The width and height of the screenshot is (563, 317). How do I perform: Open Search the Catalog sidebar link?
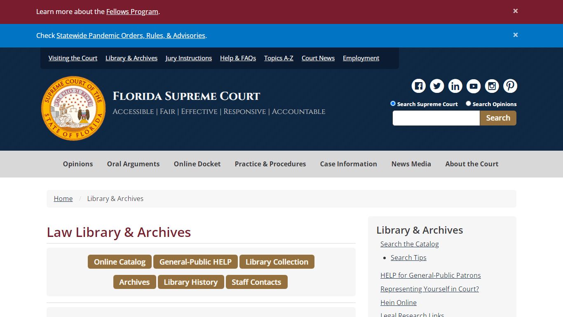(x=410, y=244)
